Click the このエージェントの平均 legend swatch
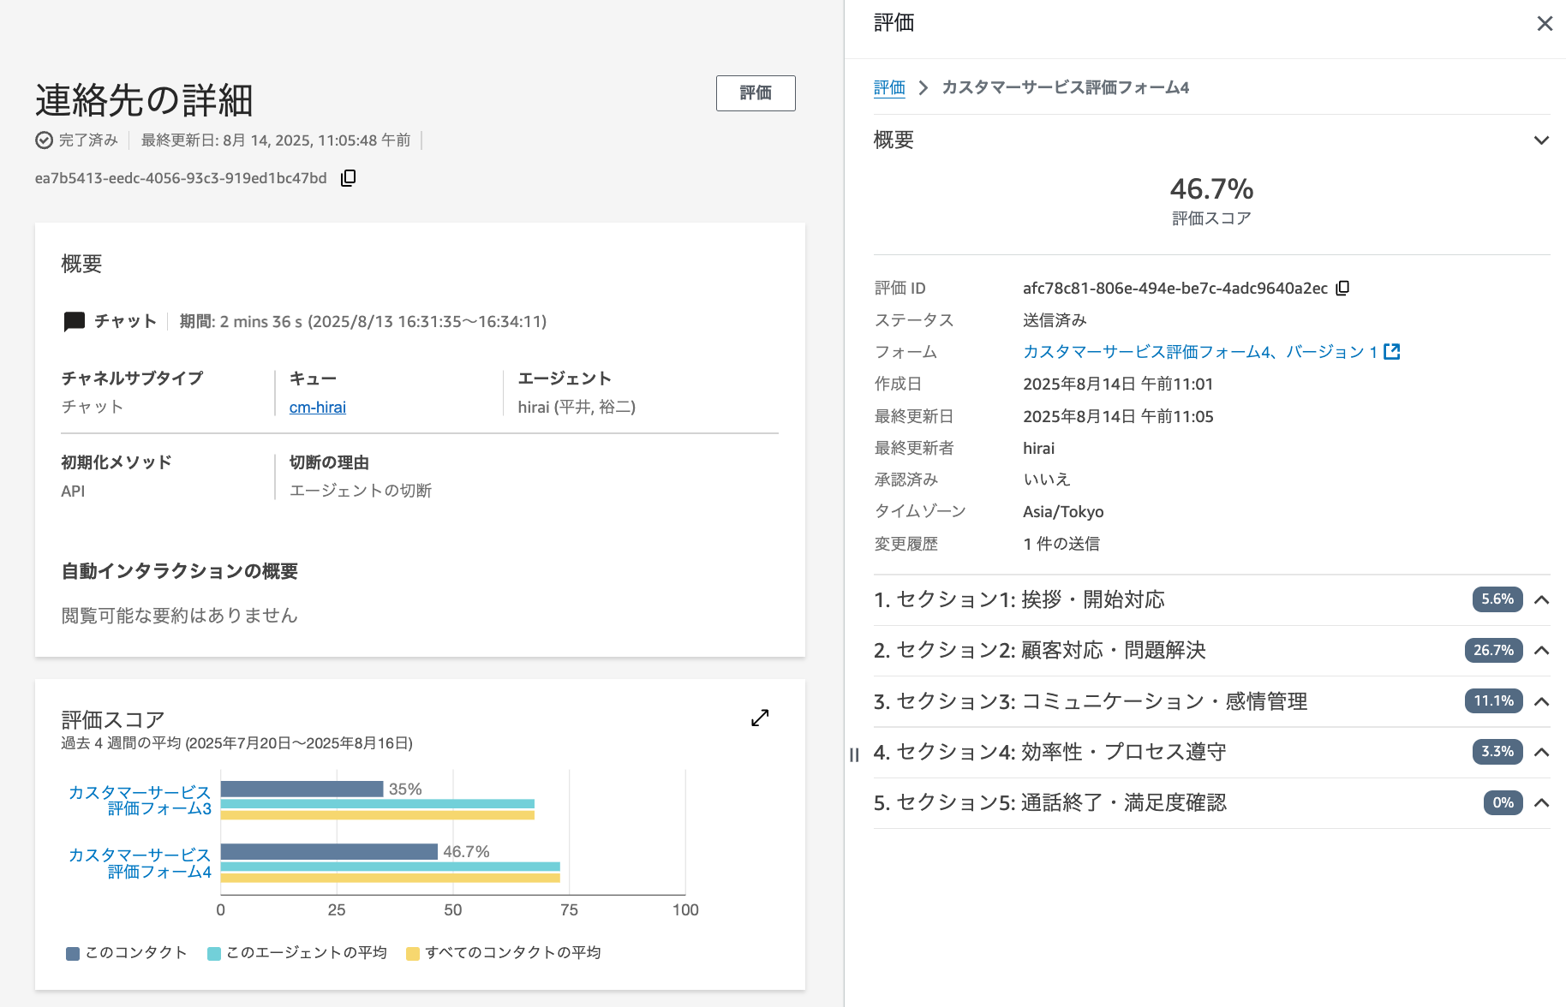The width and height of the screenshot is (1566, 1007). pos(214,953)
